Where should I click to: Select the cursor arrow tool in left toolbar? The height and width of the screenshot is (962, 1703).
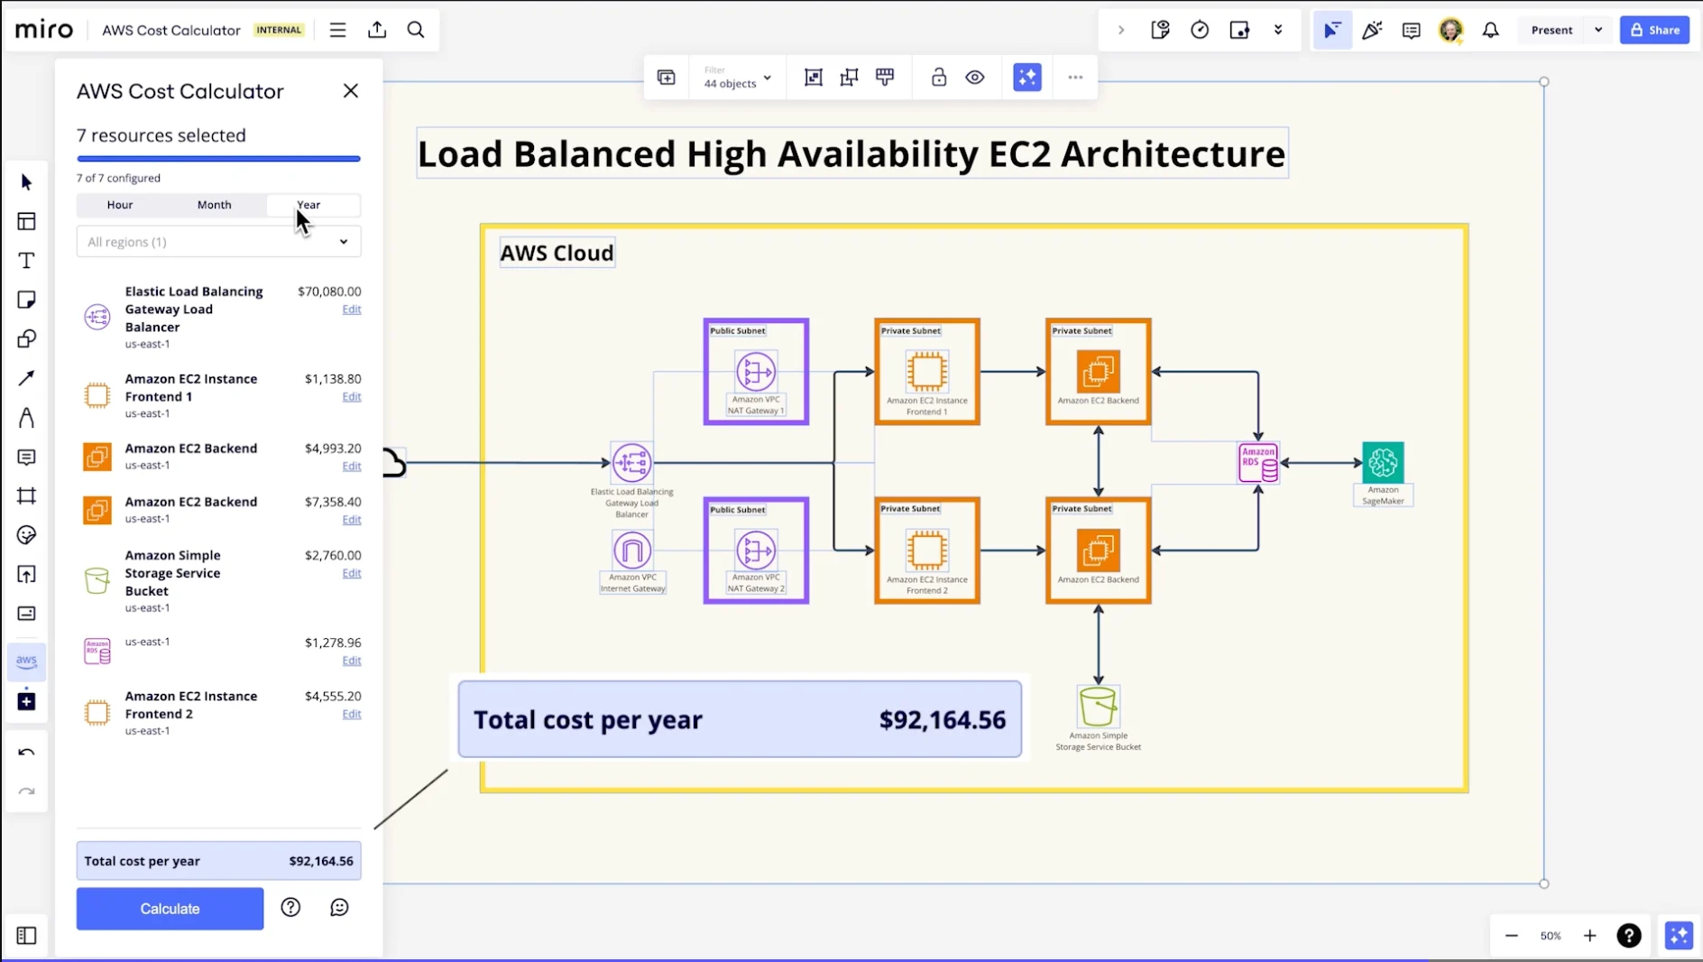[x=26, y=182]
